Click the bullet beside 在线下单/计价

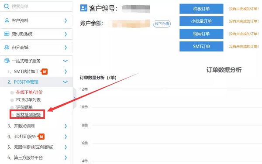pos(12,92)
